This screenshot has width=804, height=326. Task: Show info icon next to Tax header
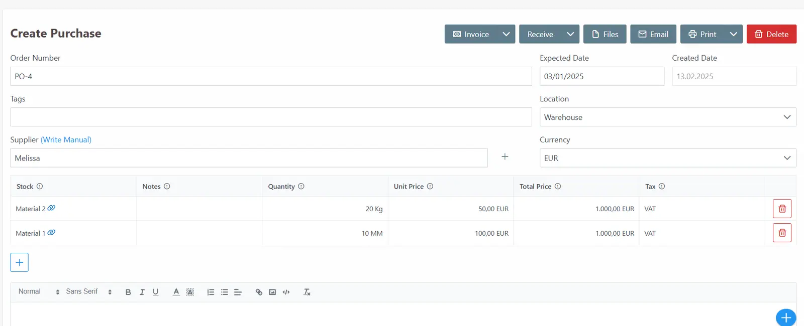(x=662, y=186)
